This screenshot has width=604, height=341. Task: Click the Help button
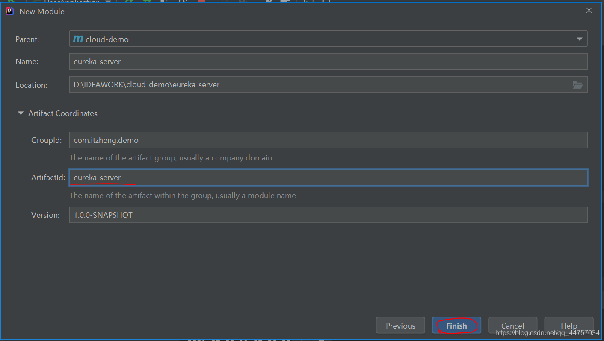(x=569, y=326)
